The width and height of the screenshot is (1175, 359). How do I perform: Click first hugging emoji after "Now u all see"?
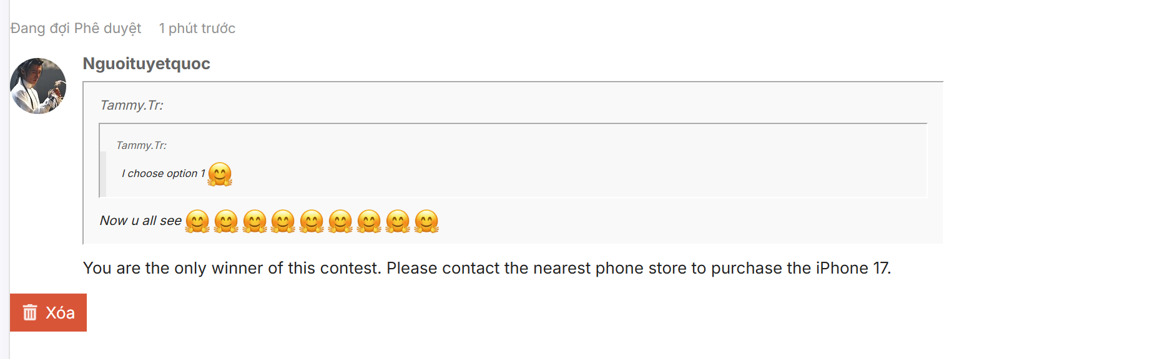[198, 221]
